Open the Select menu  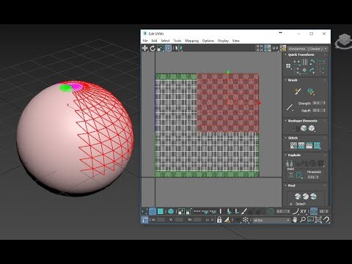tap(165, 40)
